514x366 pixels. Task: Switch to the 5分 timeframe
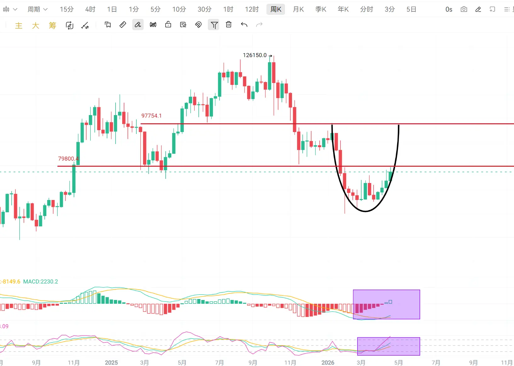(x=156, y=9)
